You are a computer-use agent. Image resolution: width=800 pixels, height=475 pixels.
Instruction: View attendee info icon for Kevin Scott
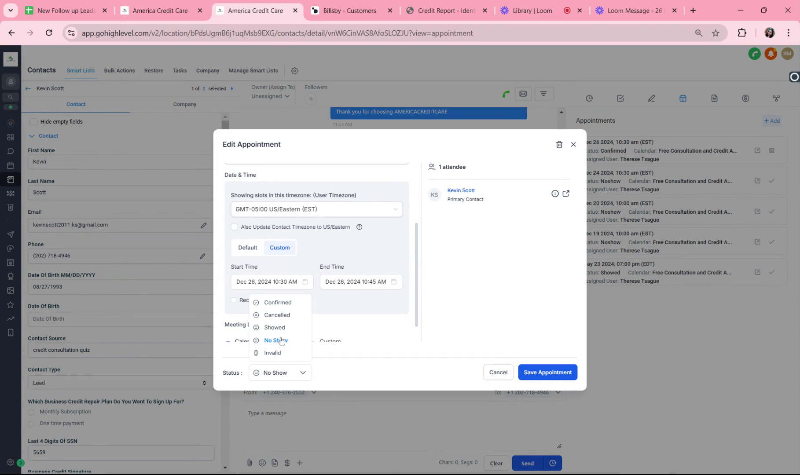click(555, 194)
